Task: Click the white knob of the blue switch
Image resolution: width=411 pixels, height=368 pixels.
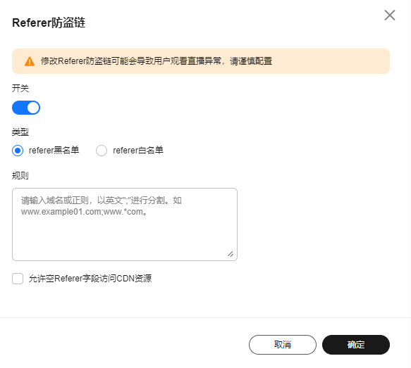Action: 33,108
